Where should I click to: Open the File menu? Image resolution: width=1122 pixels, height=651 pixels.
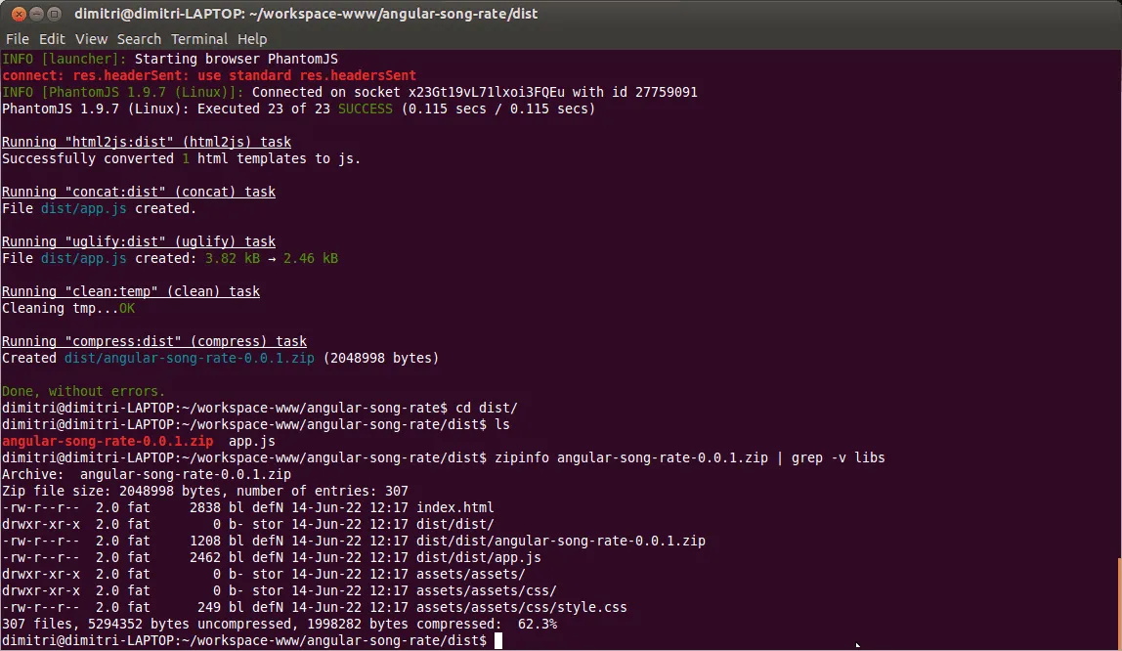pyautogui.click(x=17, y=39)
